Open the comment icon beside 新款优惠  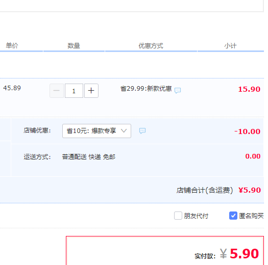pyautogui.click(x=178, y=90)
